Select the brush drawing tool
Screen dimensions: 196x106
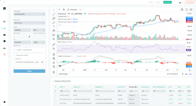coord(54,23)
